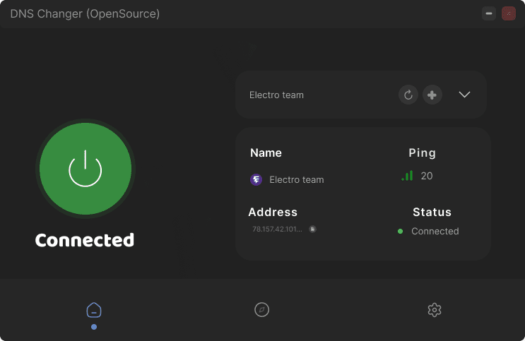Open the Explore compass tab
This screenshot has height=341, width=525.
tap(262, 310)
